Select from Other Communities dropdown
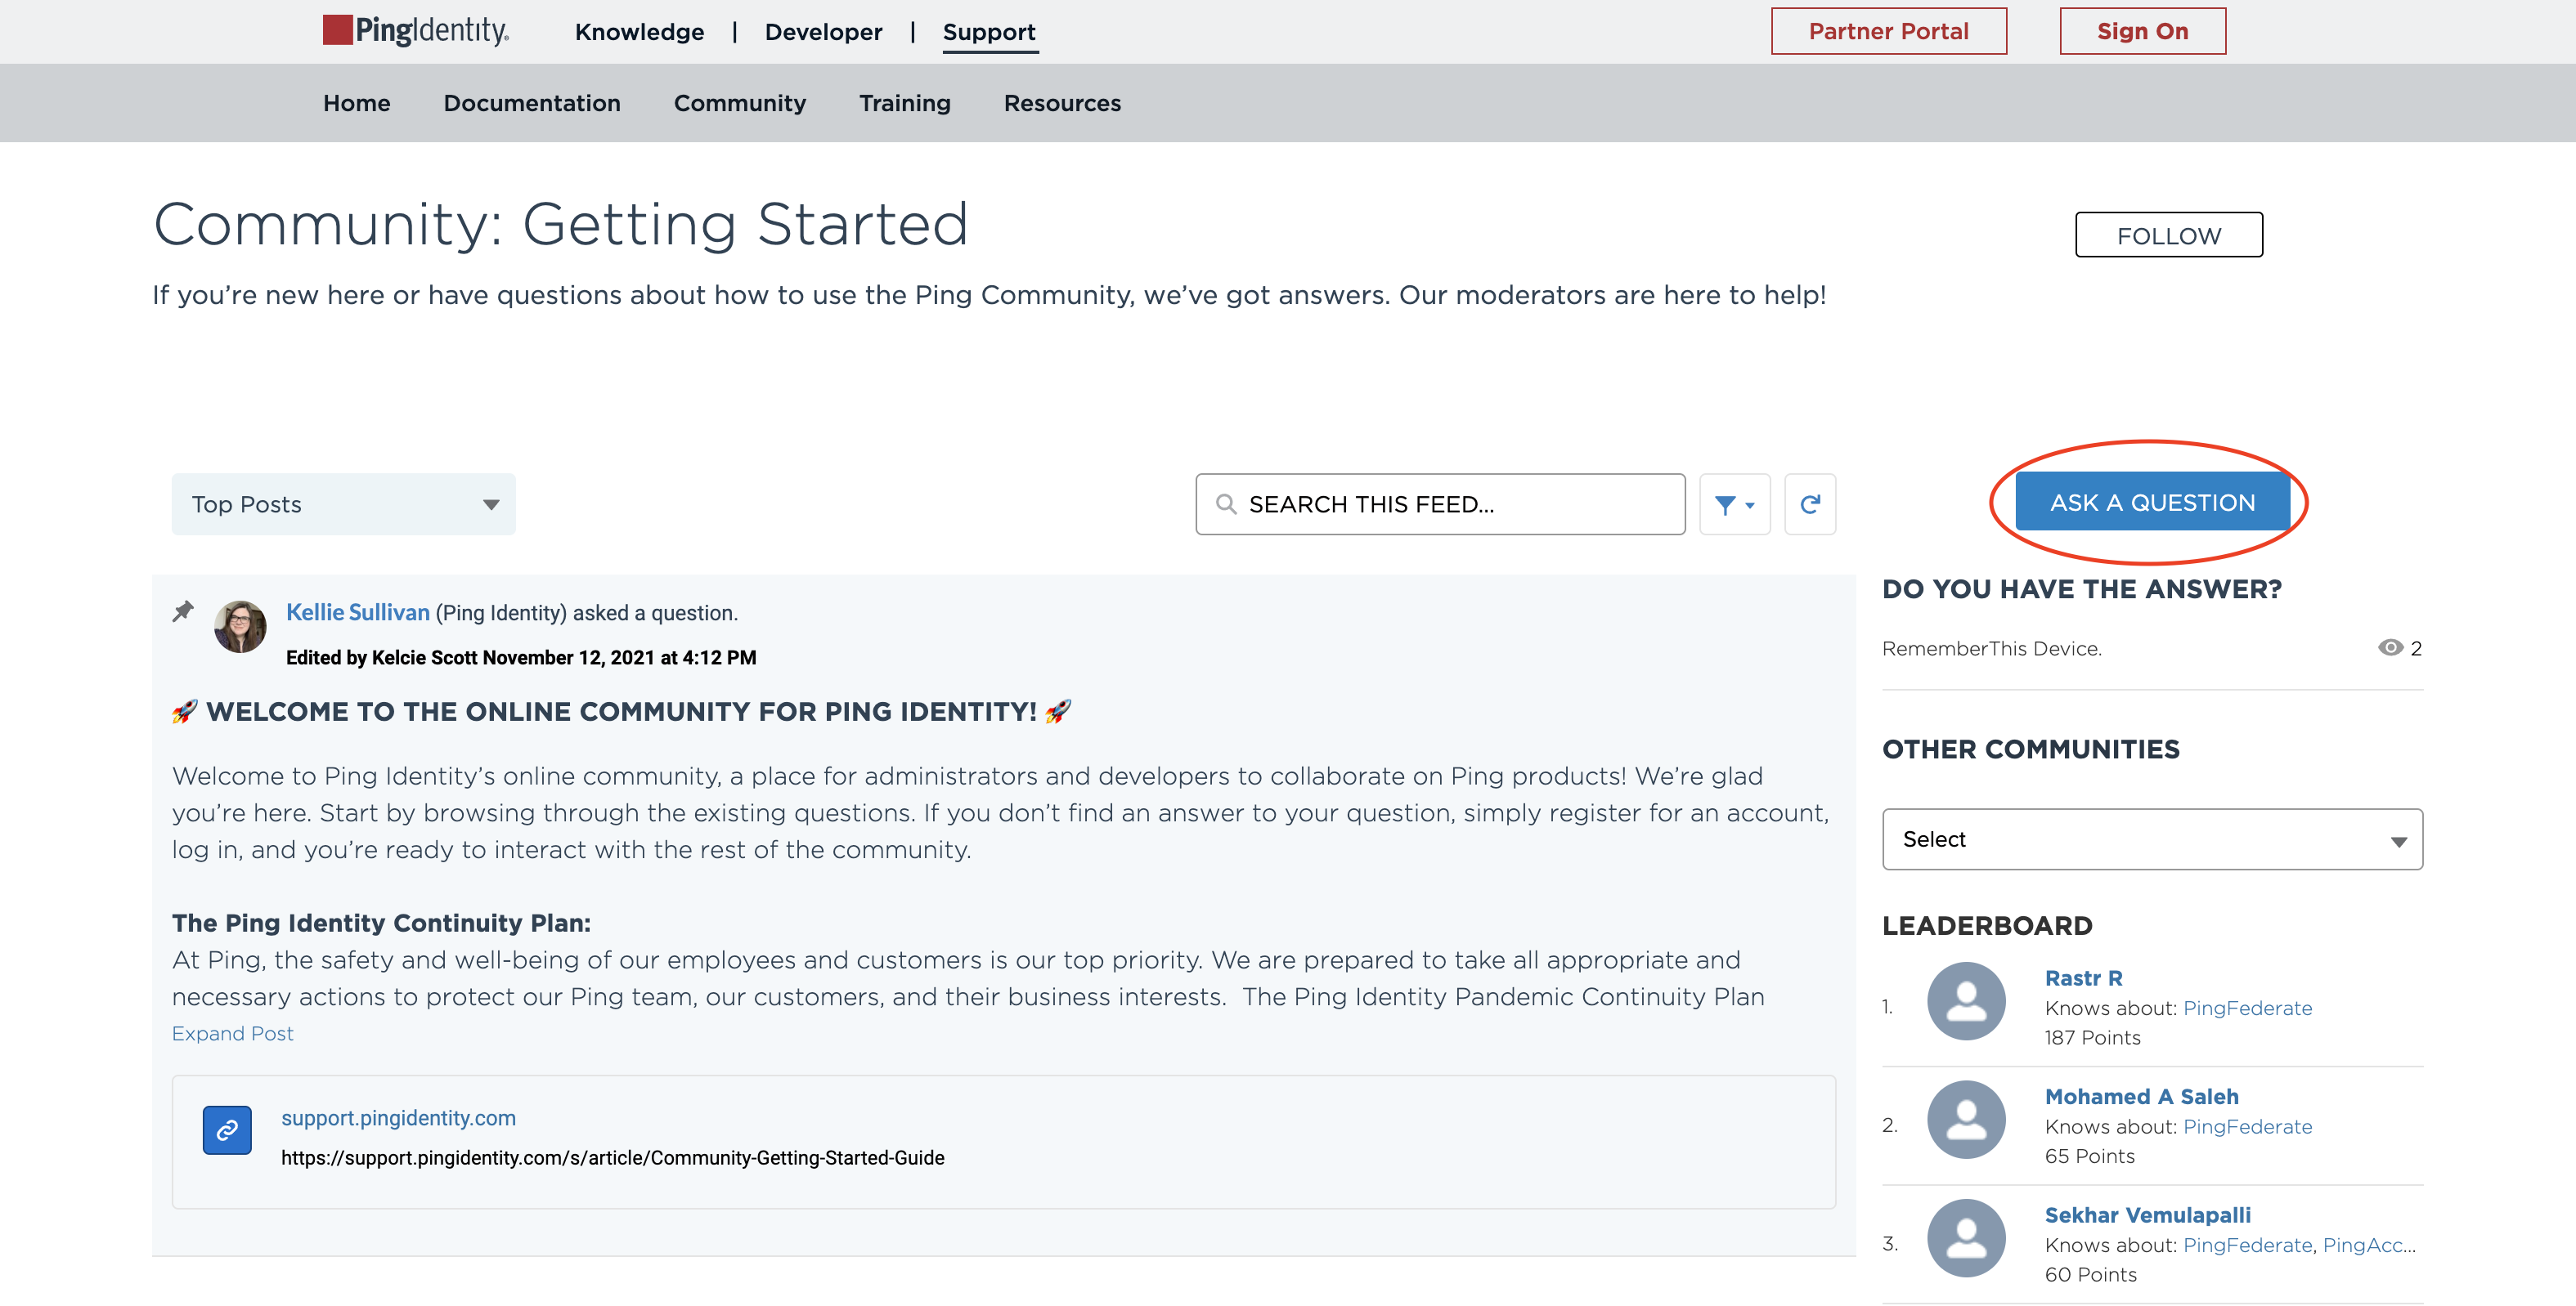This screenshot has height=1306, width=2576. click(2151, 838)
